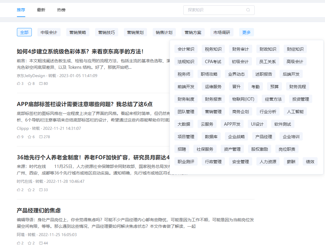Open the 热榜 tab
This screenshot has width=325, height=248.
[61, 10]
